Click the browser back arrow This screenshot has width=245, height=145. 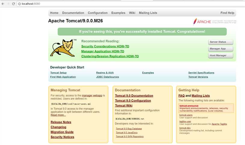[x=3, y=4]
